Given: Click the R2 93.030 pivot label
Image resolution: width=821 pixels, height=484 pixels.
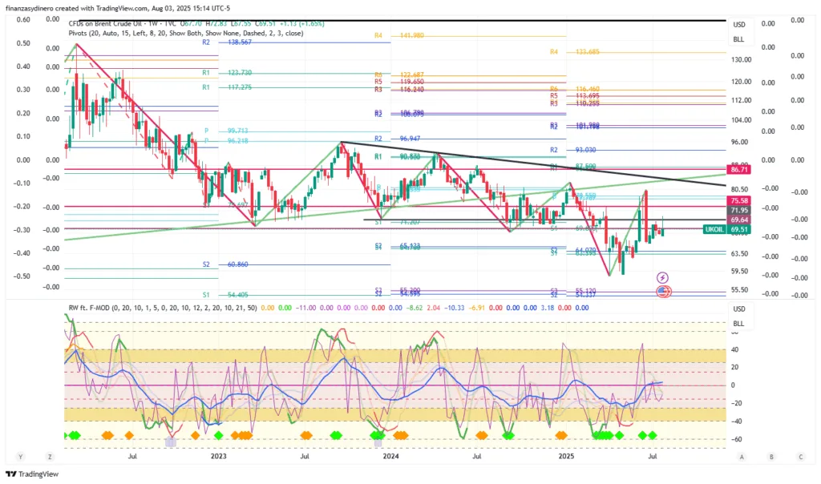Looking at the screenshot, I should tap(572, 150).
